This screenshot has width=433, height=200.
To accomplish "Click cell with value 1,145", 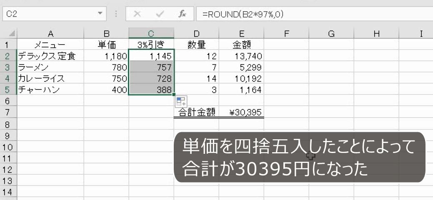I will click(x=151, y=56).
